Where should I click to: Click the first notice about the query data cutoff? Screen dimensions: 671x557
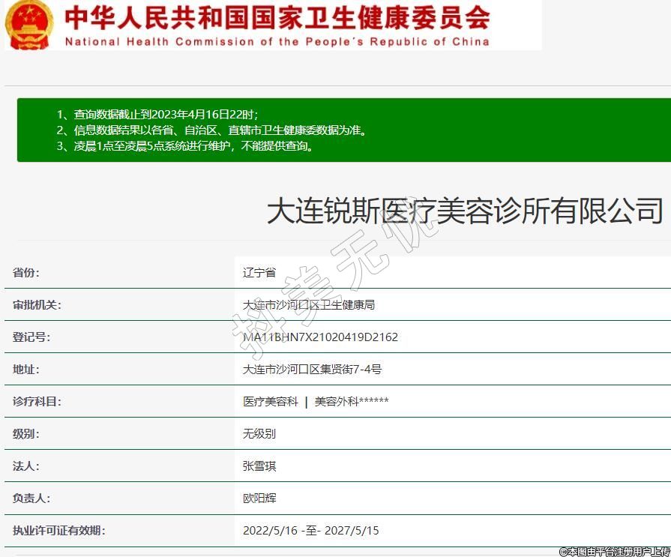(157, 115)
